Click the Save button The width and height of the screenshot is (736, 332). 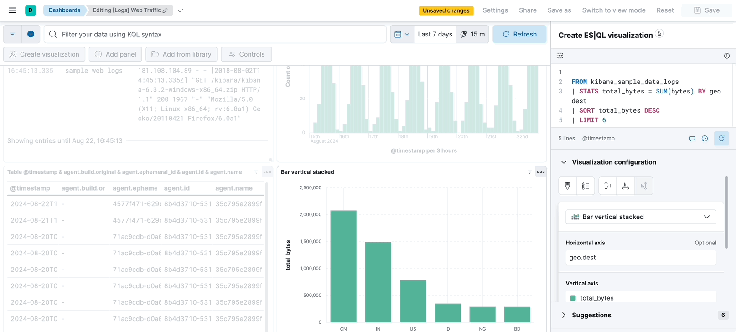707,10
